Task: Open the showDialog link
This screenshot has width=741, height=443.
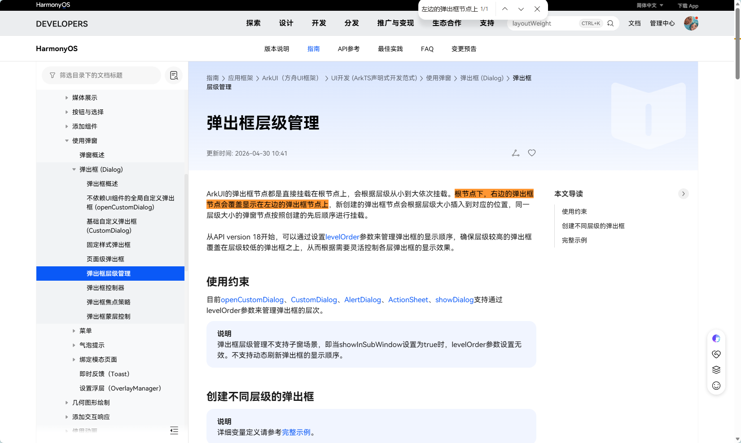Action: 454,300
